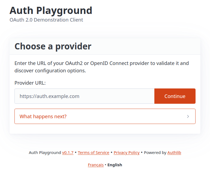Focus the Provider URL input field
Screen dimensions: 210x178
[x=85, y=96]
